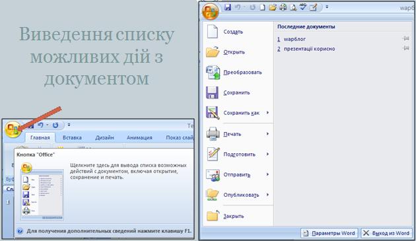
Task: Click the Сохранить как floppy-with-pencil icon
Action: (x=213, y=112)
